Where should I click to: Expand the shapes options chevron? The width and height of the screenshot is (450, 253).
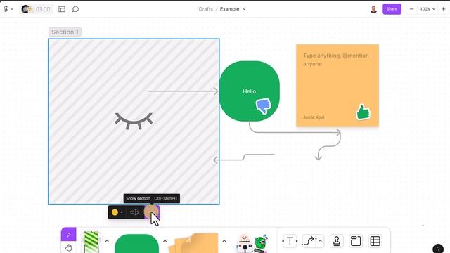coord(165,241)
